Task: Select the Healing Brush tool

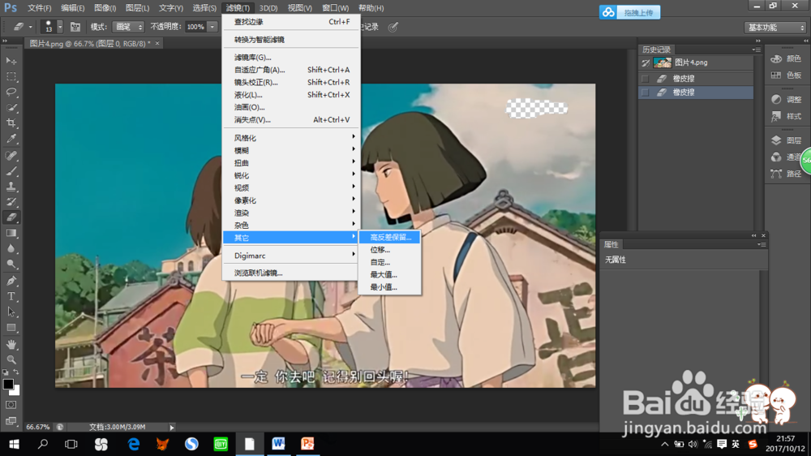Action: pos(11,155)
